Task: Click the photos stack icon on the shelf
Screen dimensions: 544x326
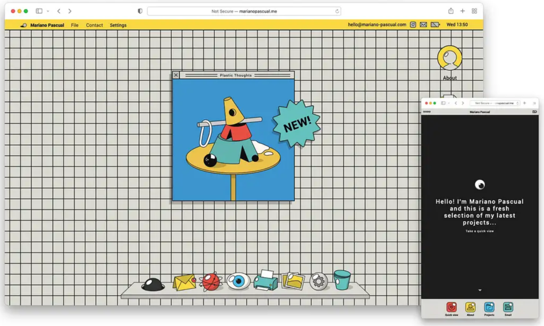Action: pyautogui.click(x=291, y=280)
